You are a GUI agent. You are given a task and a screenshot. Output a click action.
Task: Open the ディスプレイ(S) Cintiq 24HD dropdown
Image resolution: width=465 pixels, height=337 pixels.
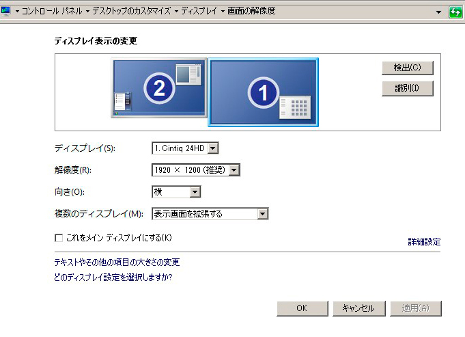185,148
